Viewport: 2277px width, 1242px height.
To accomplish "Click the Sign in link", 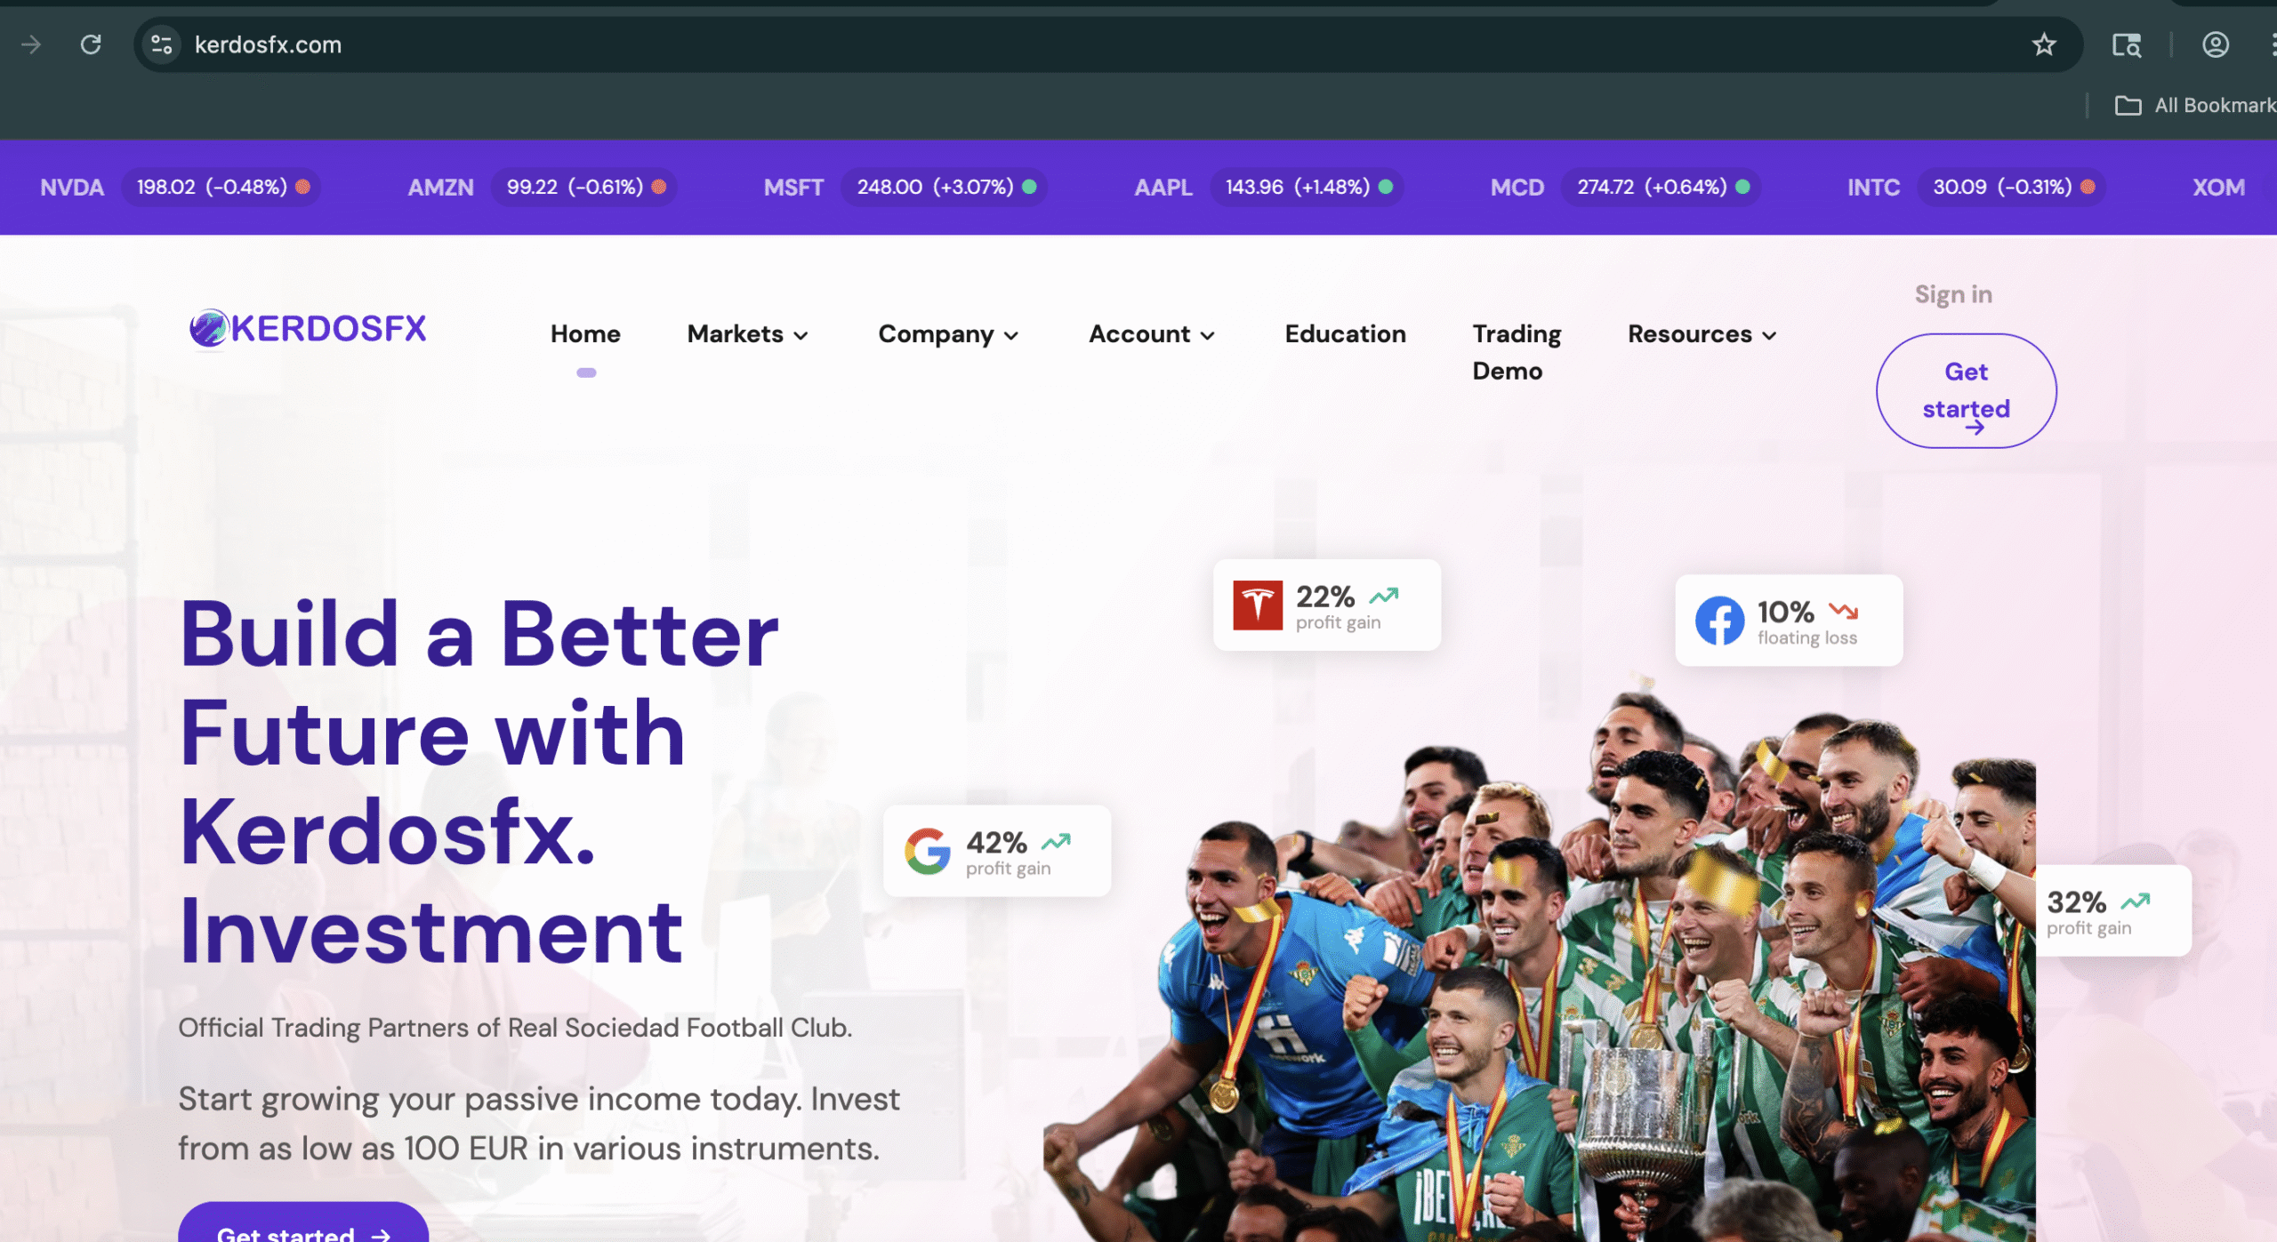I will (x=1953, y=294).
